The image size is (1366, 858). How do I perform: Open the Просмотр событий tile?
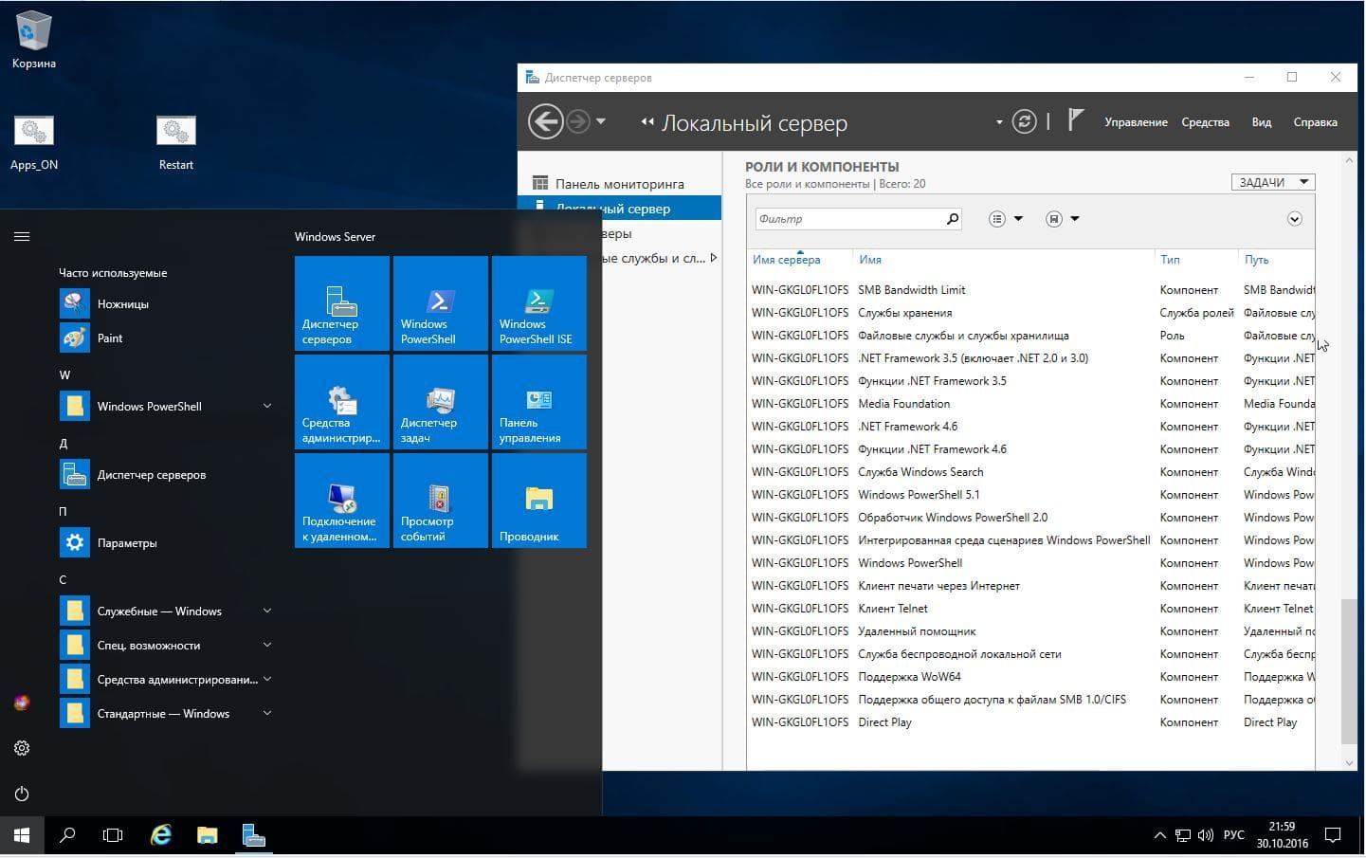coord(441,501)
